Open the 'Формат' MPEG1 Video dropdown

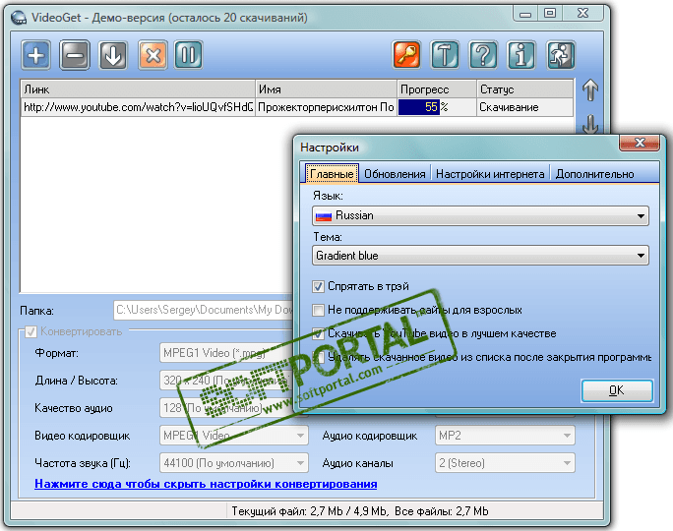pyautogui.click(x=226, y=353)
